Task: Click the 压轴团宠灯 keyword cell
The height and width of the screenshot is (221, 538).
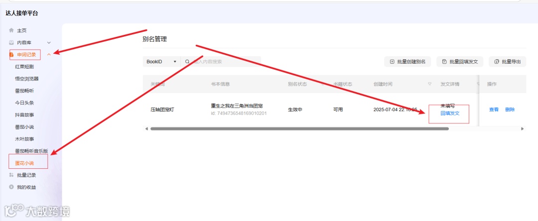Action: tap(162, 110)
